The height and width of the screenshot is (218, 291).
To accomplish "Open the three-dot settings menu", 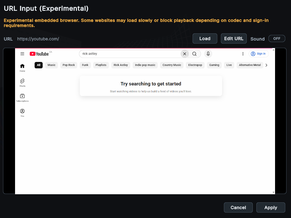I will [x=243, y=54].
